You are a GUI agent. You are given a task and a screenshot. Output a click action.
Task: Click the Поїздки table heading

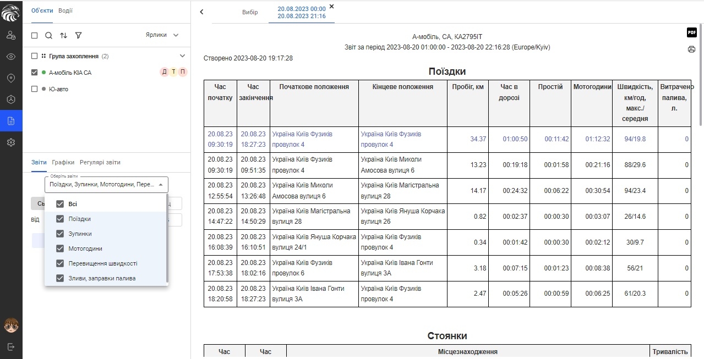[x=447, y=71]
